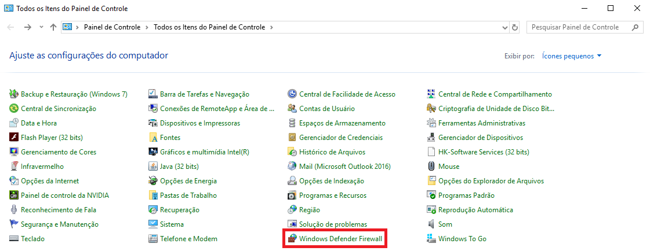Refresh the Control Panel view
The width and height of the screenshot is (650, 251).
point(515,28)
